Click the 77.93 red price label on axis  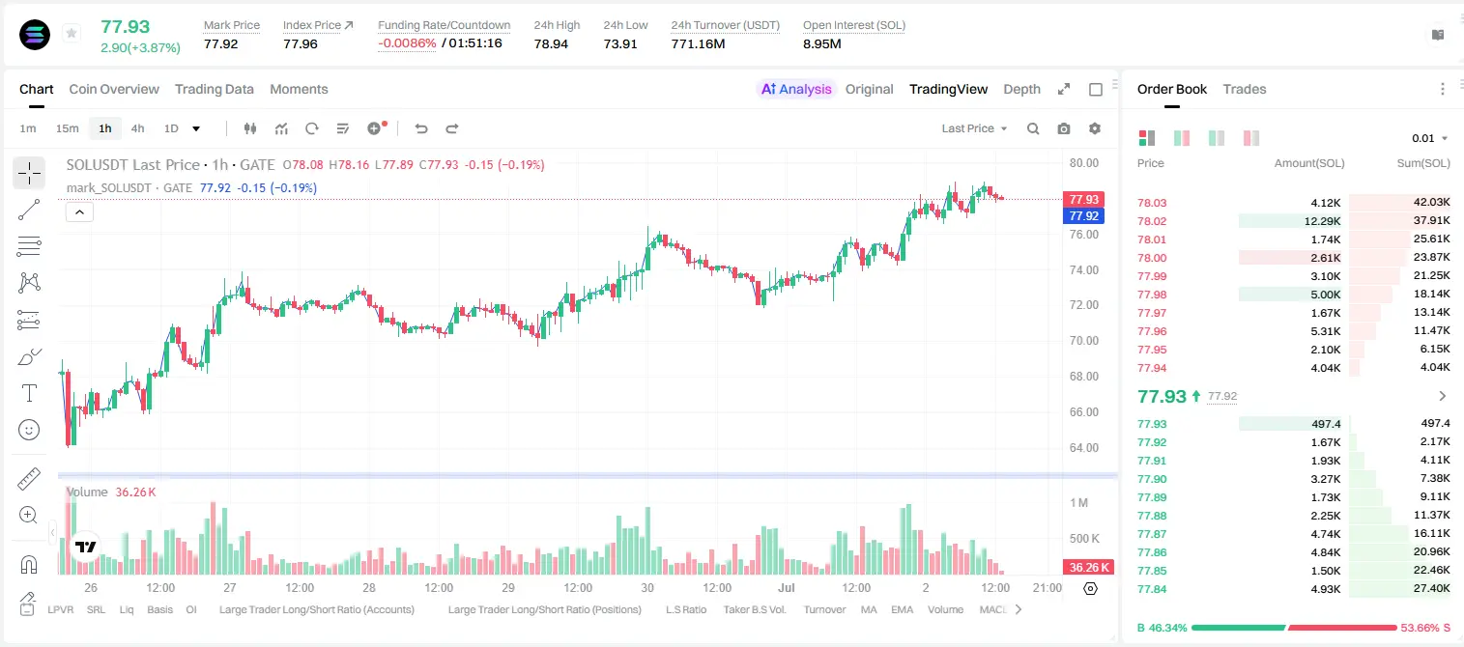point(1083,200)
